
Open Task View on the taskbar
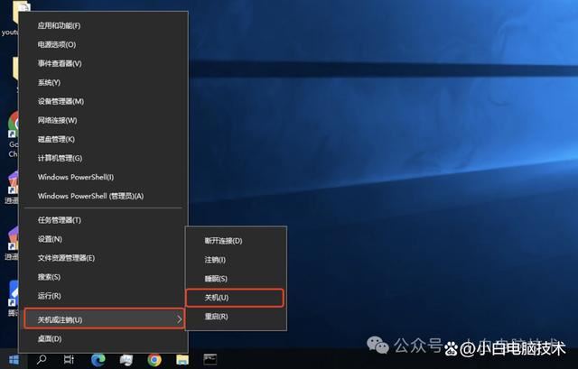(70, 359)
